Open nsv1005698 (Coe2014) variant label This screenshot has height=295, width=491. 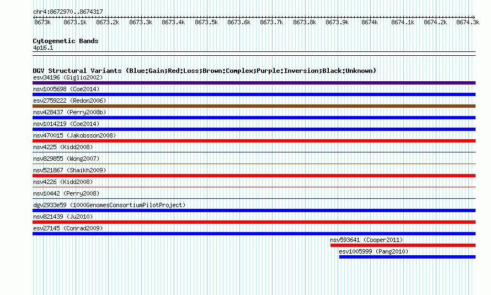pyautogui.click(x=66, y=89)
